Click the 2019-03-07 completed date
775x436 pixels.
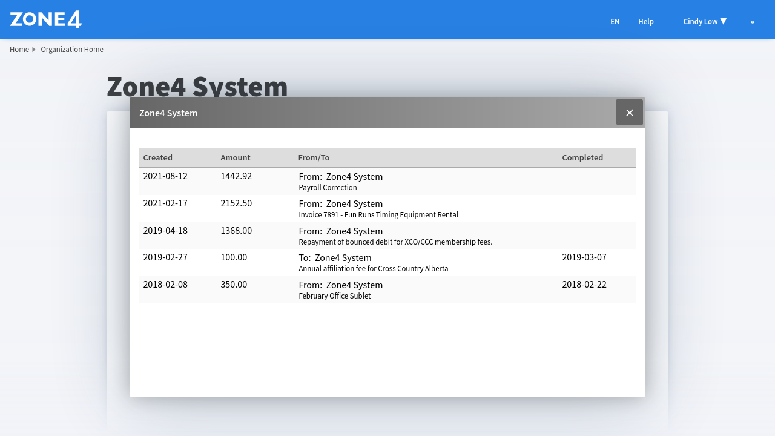584,257
